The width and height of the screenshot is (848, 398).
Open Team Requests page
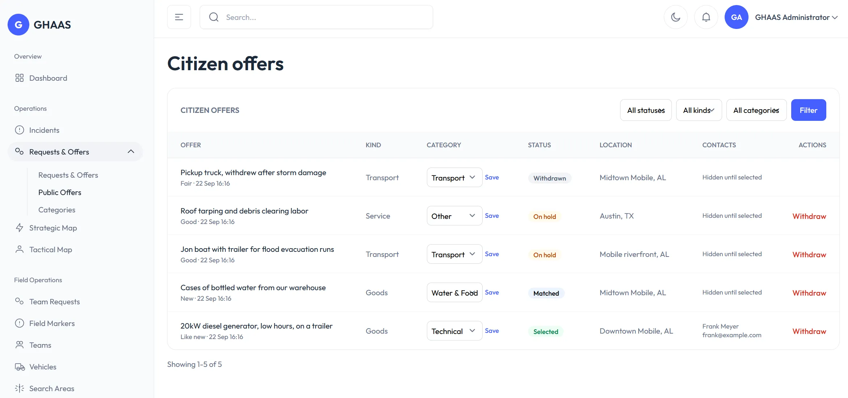click(54, 302)
